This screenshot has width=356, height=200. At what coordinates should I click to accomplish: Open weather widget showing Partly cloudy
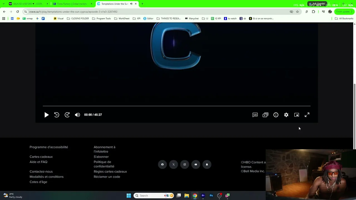(x=13, y=196)
